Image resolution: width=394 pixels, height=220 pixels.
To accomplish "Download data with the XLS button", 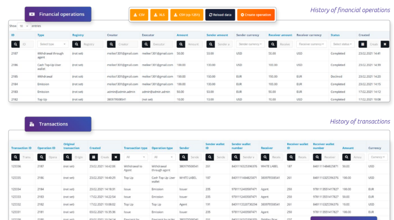I will [159, 15].
